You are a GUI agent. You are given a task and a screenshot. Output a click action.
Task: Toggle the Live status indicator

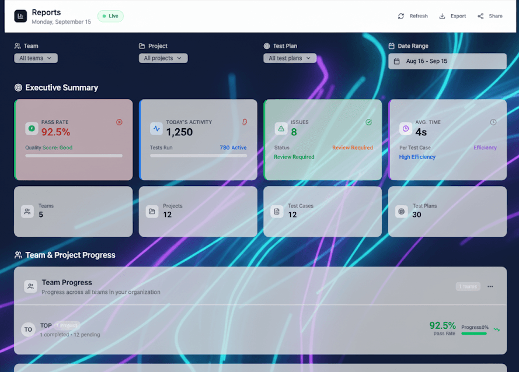110,16
